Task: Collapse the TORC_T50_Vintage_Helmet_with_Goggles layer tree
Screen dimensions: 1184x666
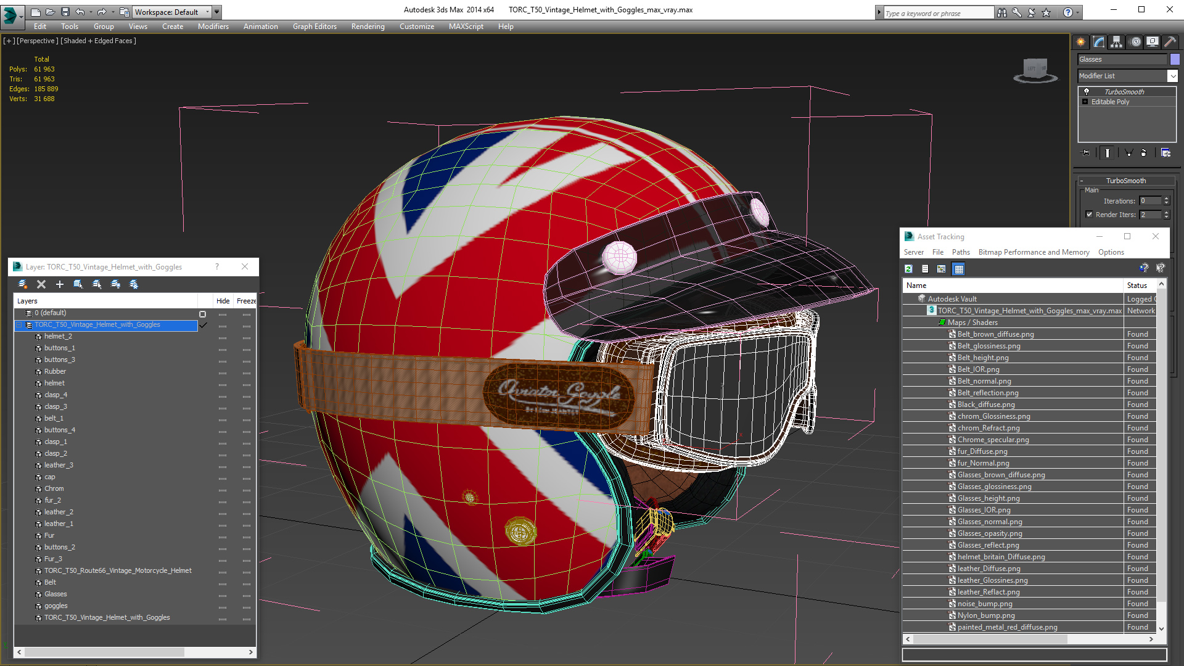Action: coord(19,325)
